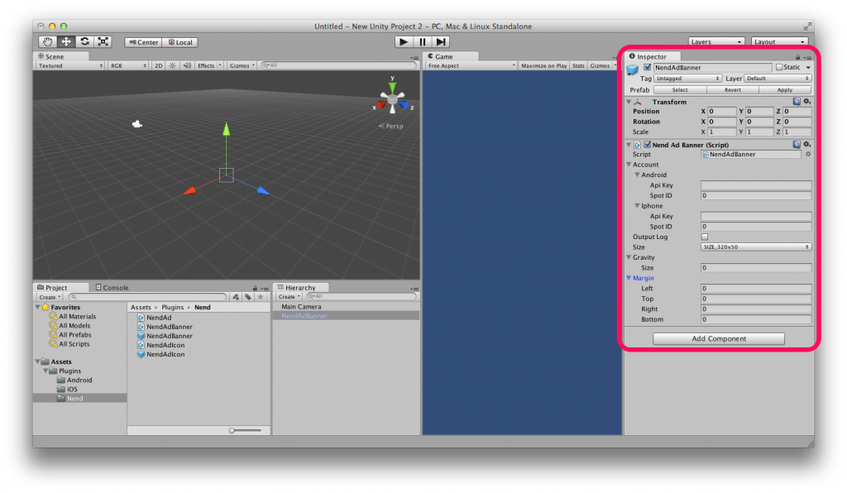Select Main Camera in Hierarchy
847x493 pixels.
[301, 307]
